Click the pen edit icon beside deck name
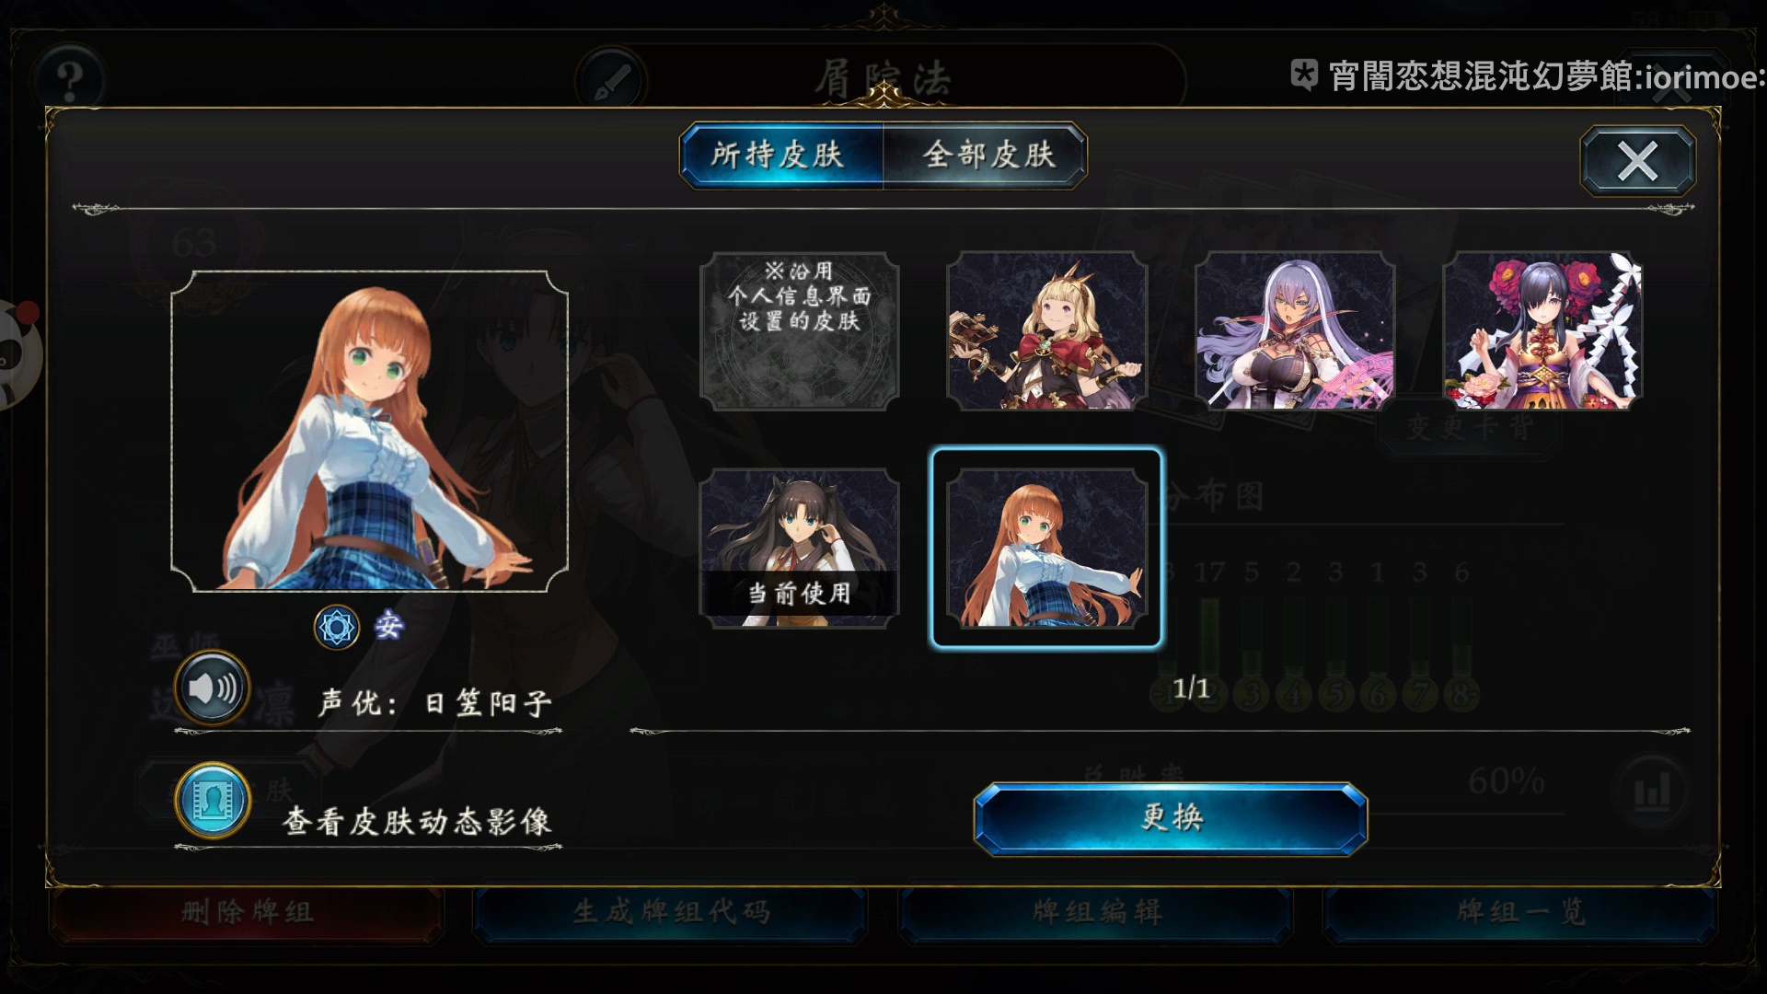Image resolution: width=1767 pixels, height=994 pixels. point(612,81)
